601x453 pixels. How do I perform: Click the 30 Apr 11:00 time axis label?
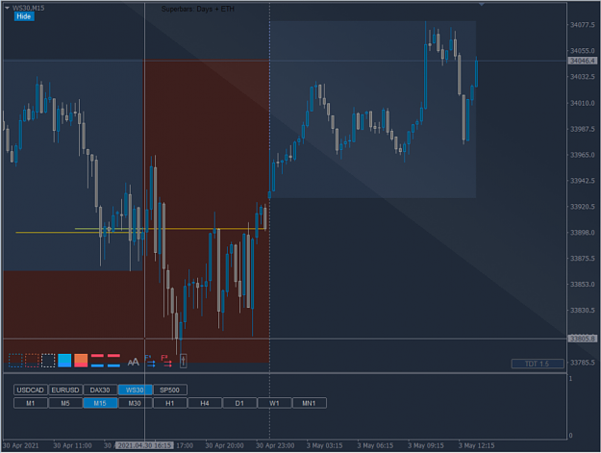click(x=72, y=445)
